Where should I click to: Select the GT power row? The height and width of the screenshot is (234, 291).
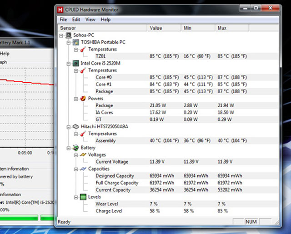[x=186, y=119]
